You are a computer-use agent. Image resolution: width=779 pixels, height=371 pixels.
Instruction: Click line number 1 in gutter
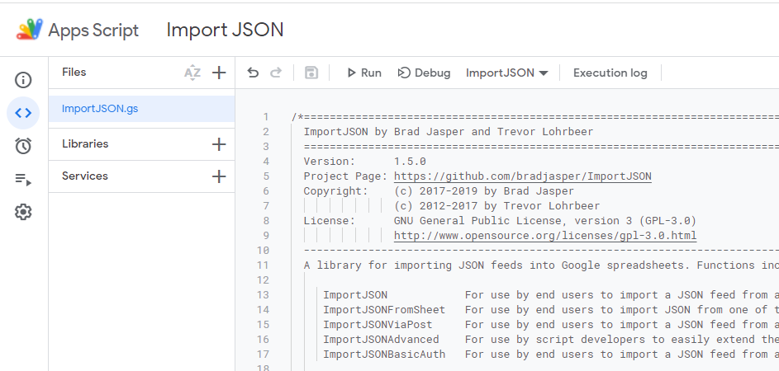click(266, 116)
